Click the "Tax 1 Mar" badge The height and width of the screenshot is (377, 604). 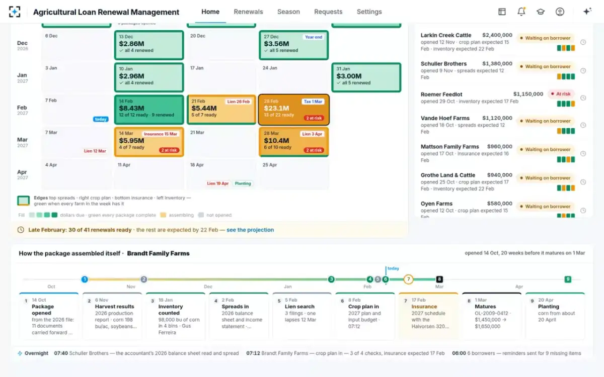coord(313,102)
